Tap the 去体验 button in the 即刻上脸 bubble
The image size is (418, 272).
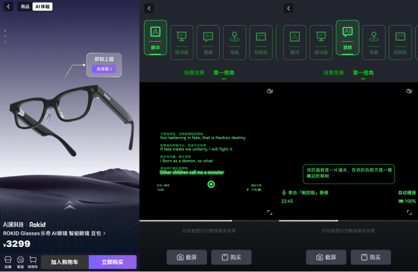(x=104, y=69)
